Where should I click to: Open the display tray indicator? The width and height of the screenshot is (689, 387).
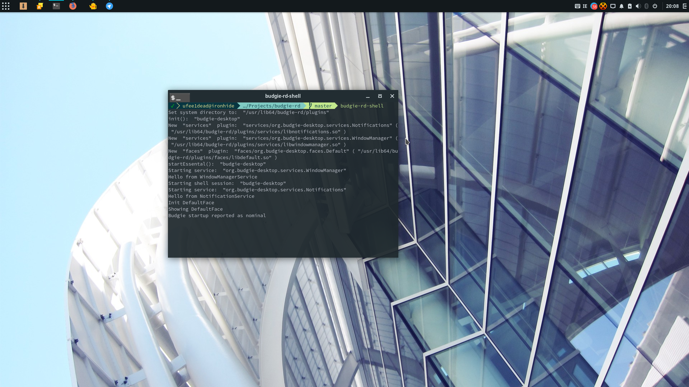[613, 6]
